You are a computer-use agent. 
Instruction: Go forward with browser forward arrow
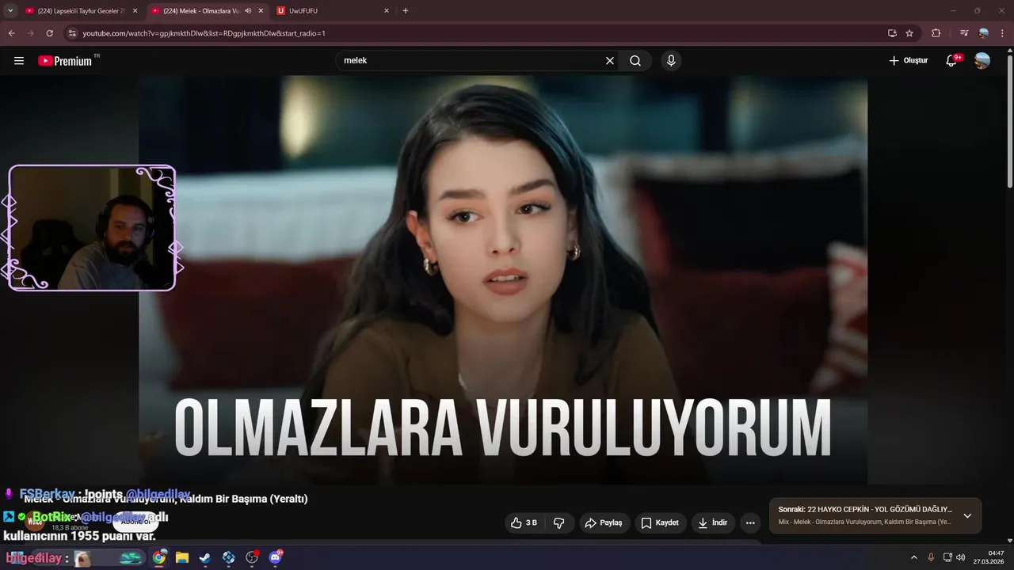pyautogui.click(x=30, y=33)
